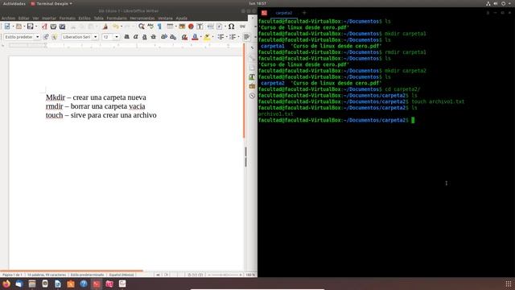Click the Español (México) language status
Screen dimensions: 515x290
(x=122, y=275)
